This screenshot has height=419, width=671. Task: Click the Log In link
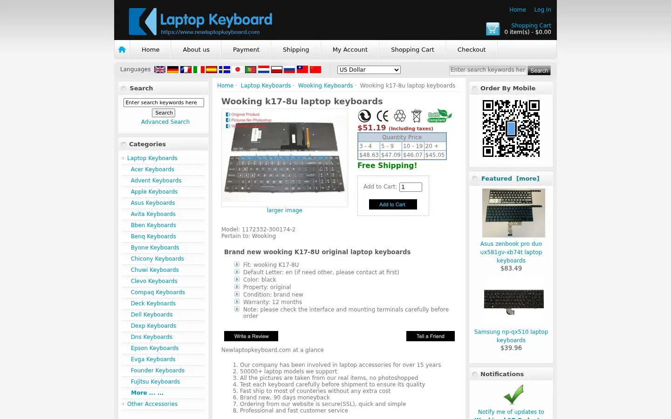tap(542, 10)
